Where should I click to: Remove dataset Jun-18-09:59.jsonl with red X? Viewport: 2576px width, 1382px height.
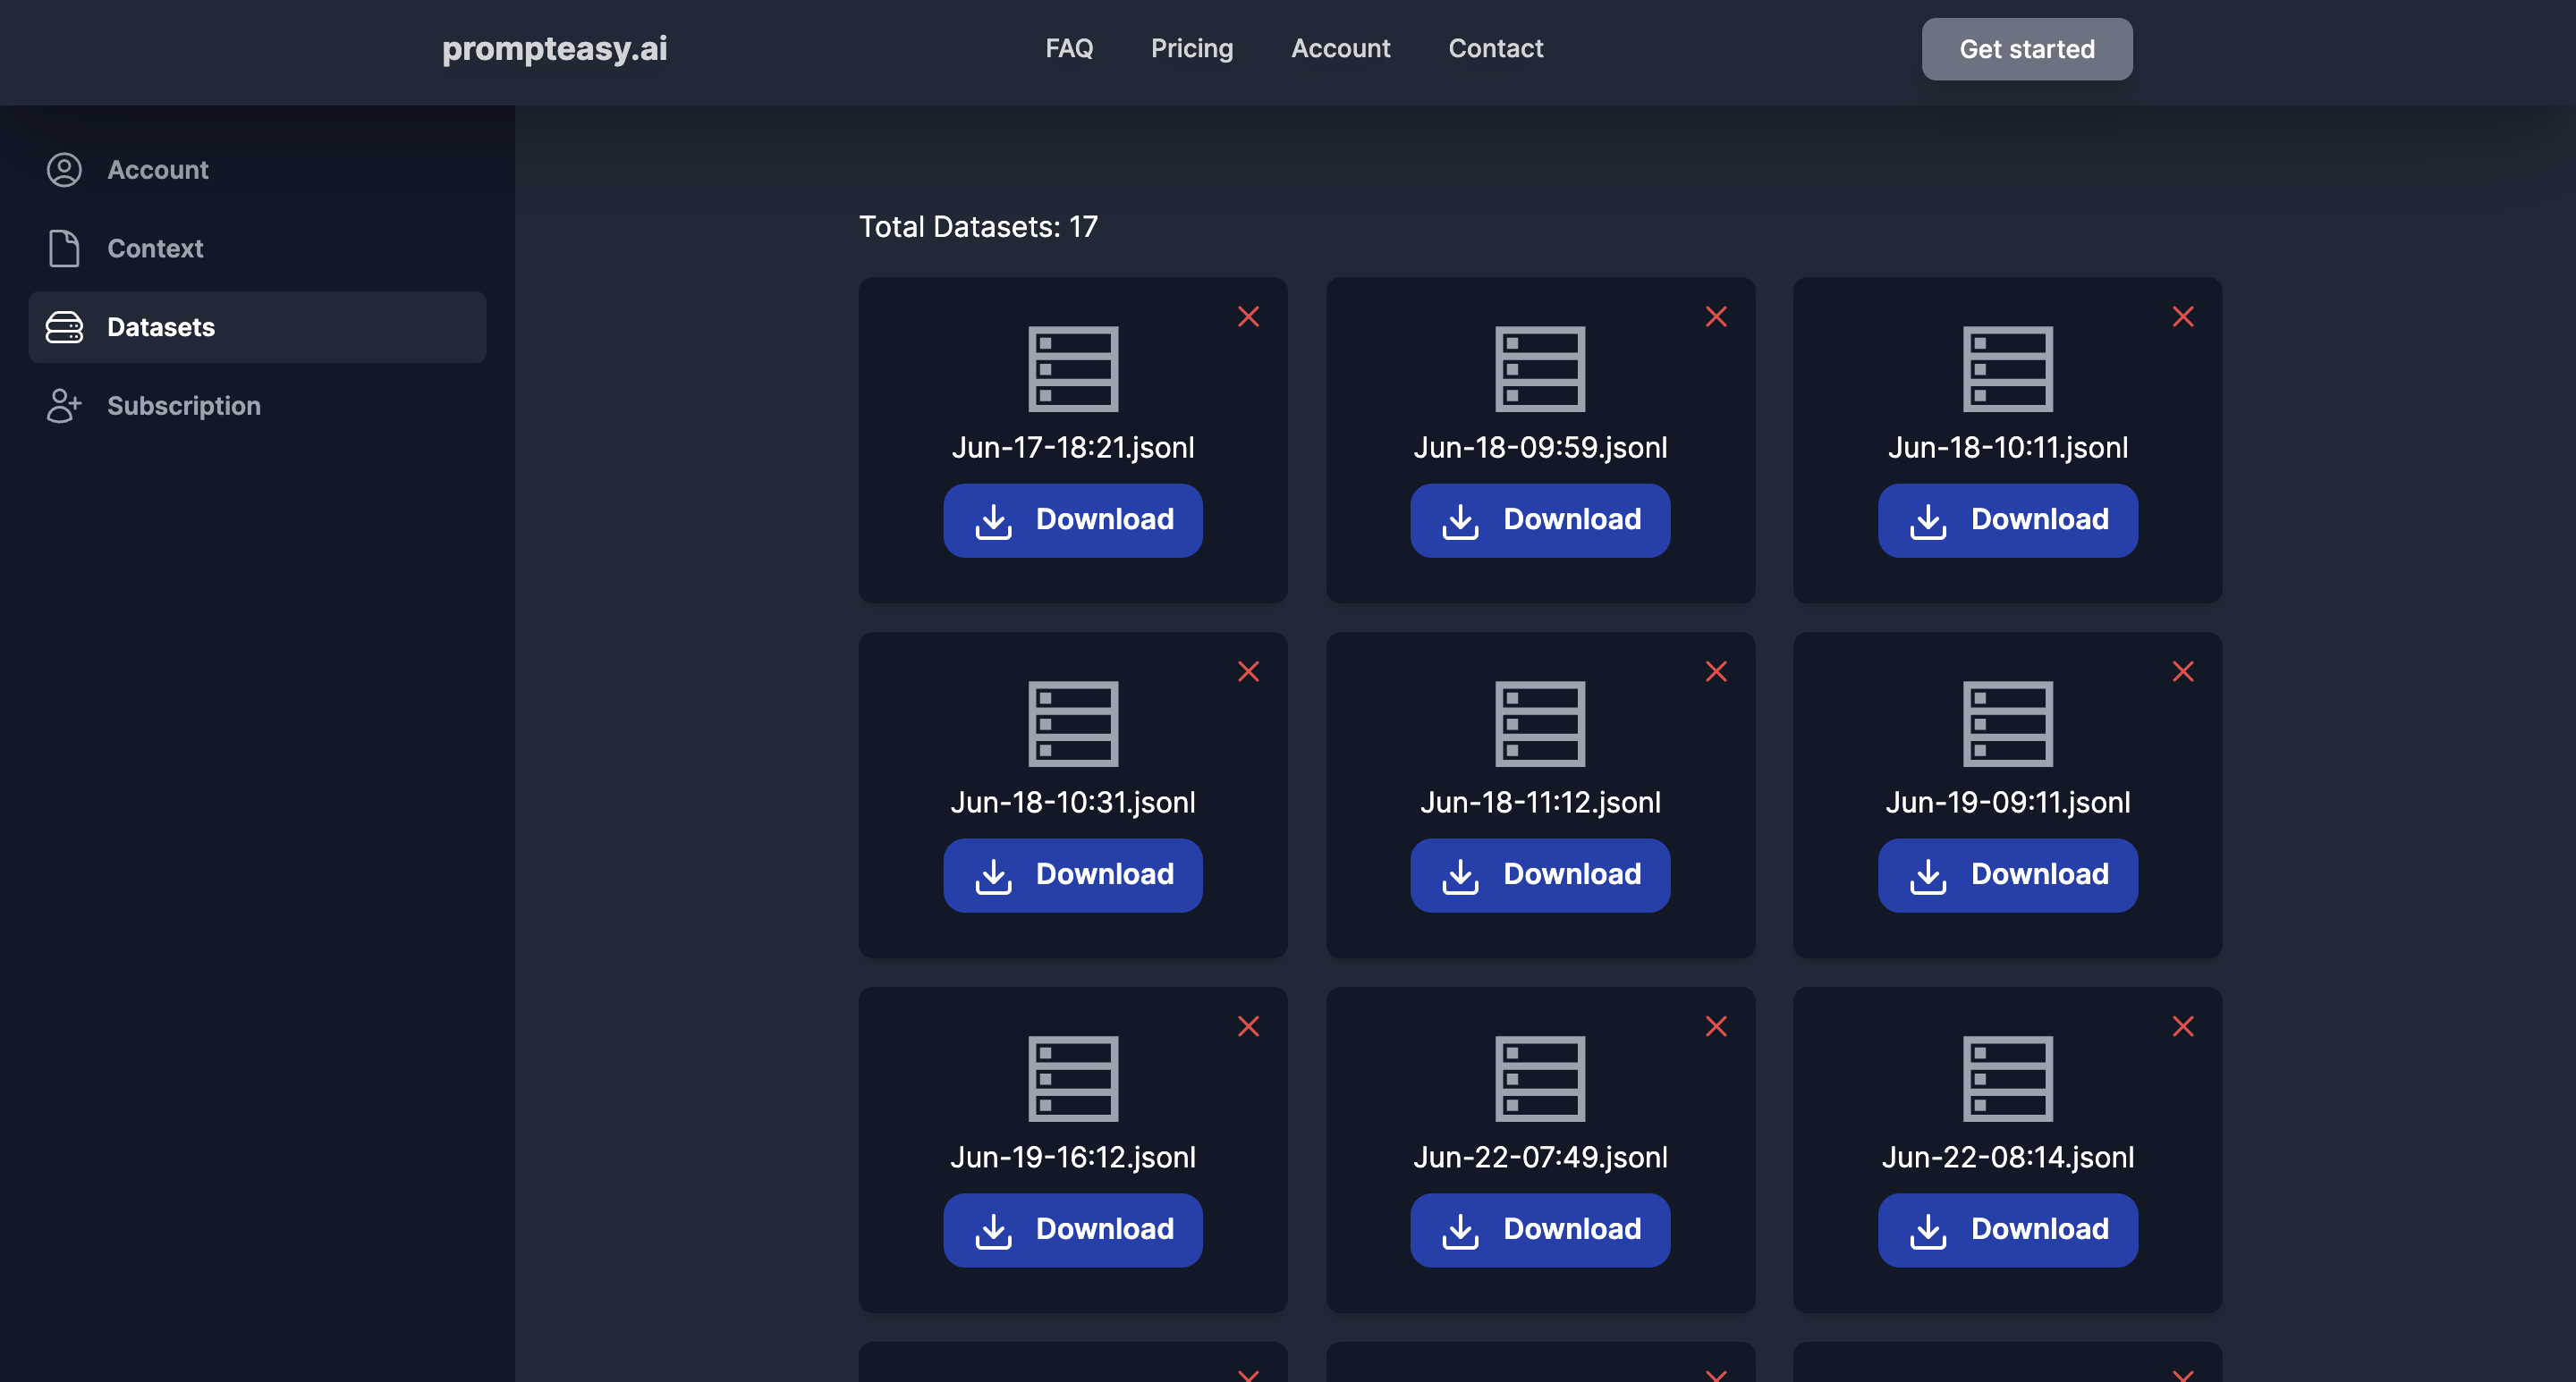tap(1716, 316)
